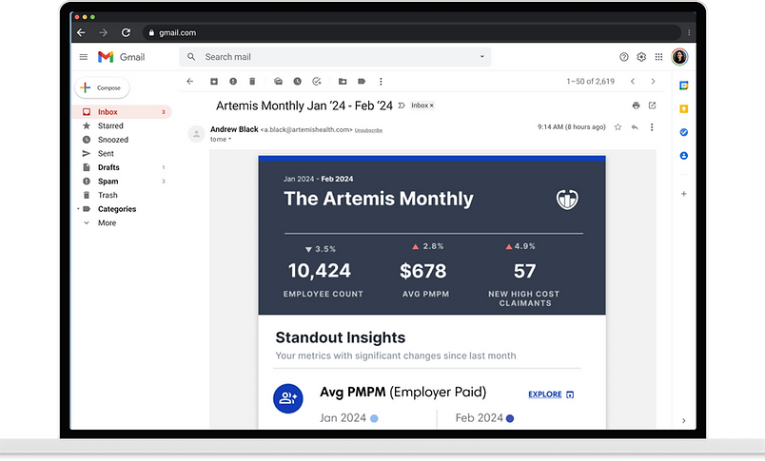Screen dimensions: 765x461
Task: Click the gmail.com address bar
Action: click(411, 32)
